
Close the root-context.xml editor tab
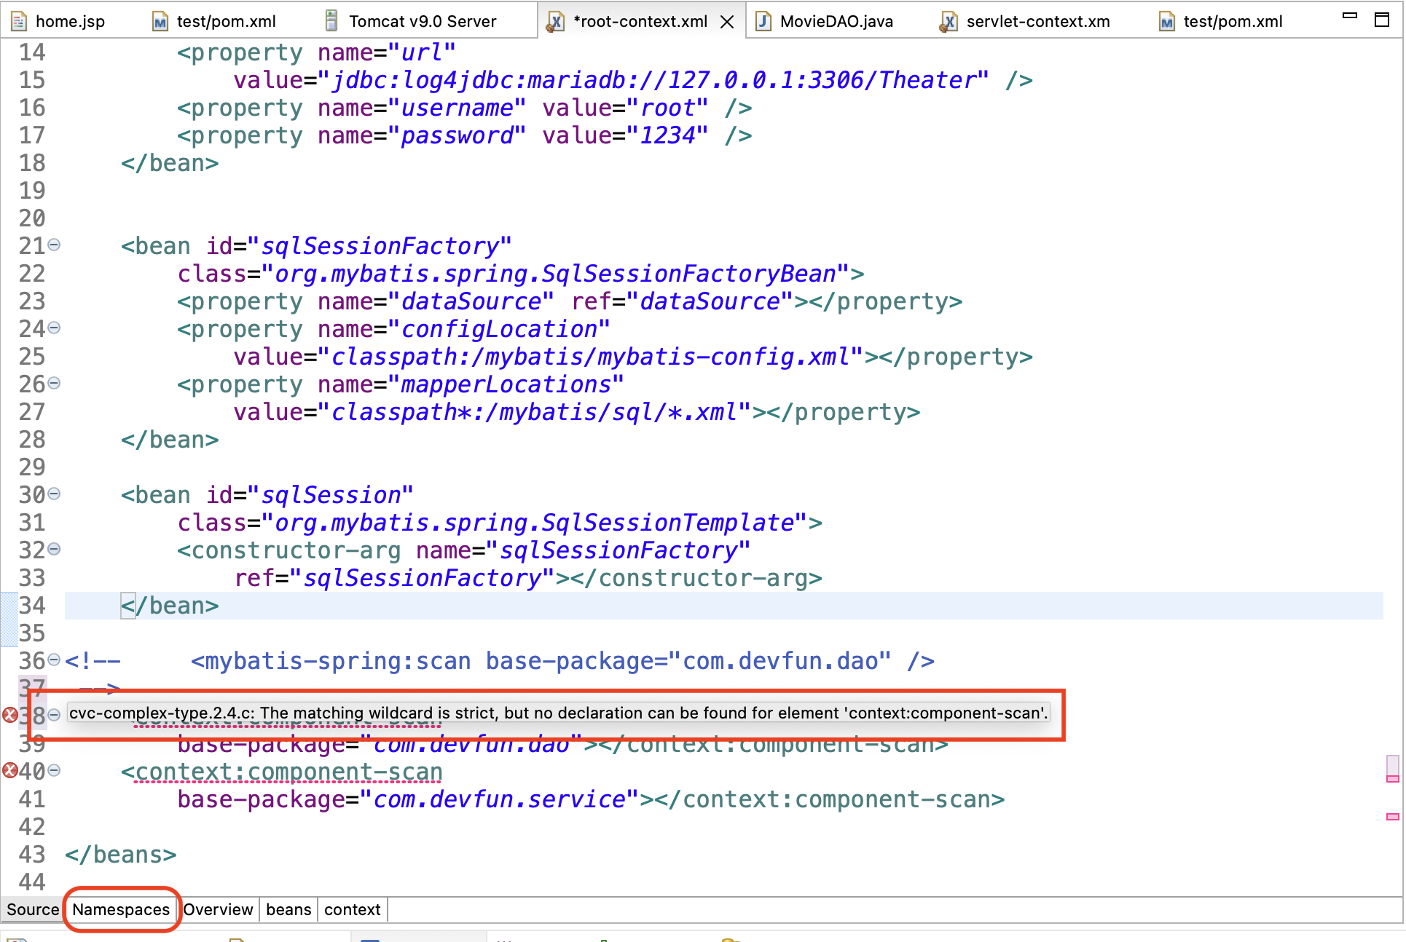pyautogui.click(x=726, y=22)
